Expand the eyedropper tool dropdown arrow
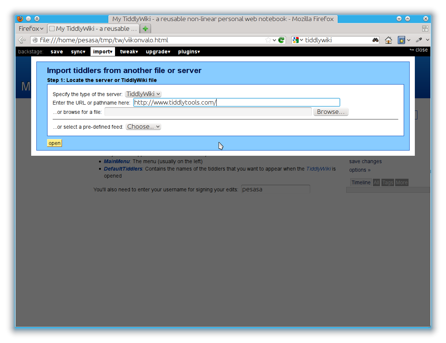This screenshot has width=446, height=343. point(427,40)
